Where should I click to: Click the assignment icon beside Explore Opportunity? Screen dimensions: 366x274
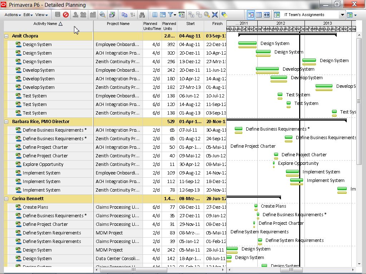pyautogui.click(x=19, y=164)
